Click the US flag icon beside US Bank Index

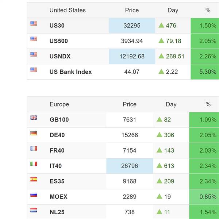coord(34,70)
